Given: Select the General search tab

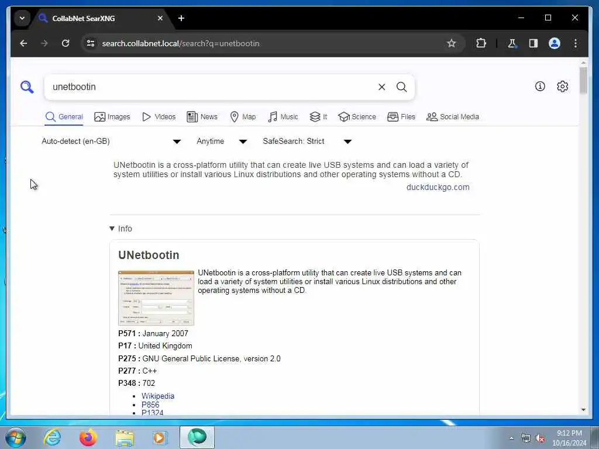Looking at the screenshot, I should [64, 117].
